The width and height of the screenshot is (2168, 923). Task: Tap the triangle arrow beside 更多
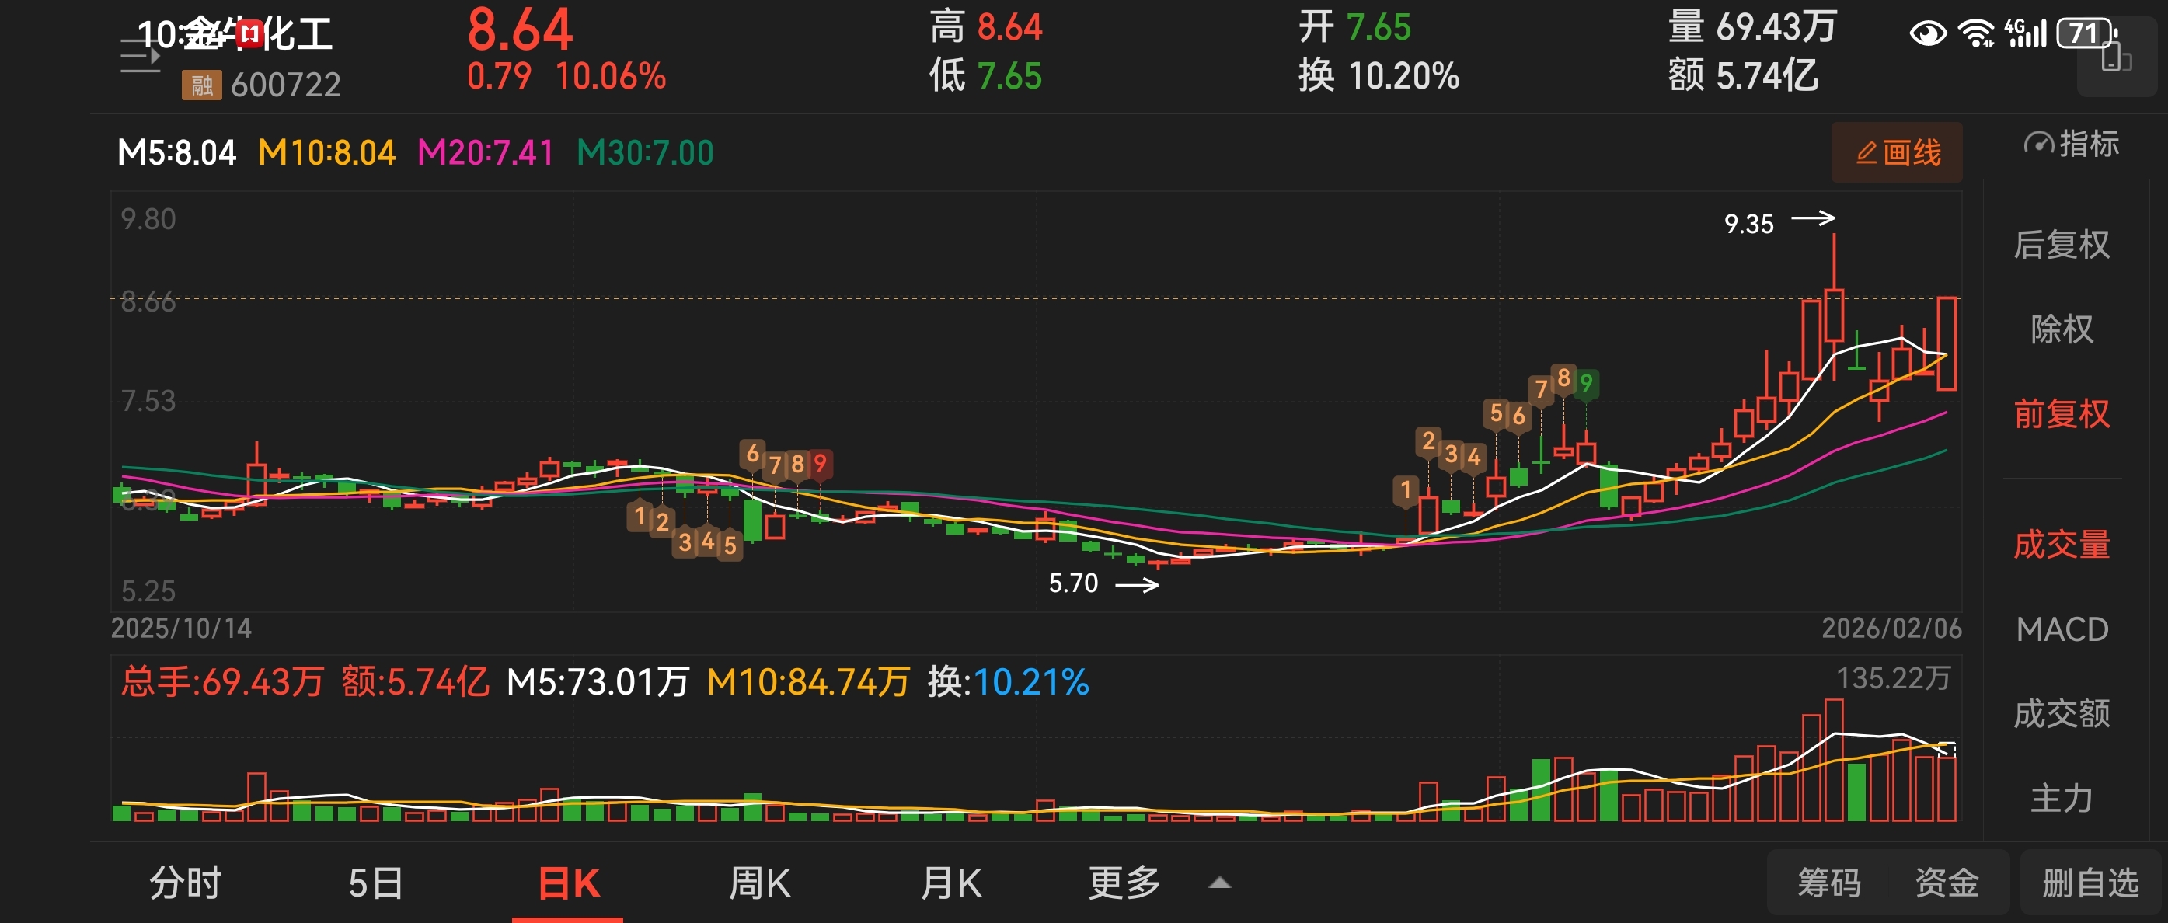point(1219,883)
